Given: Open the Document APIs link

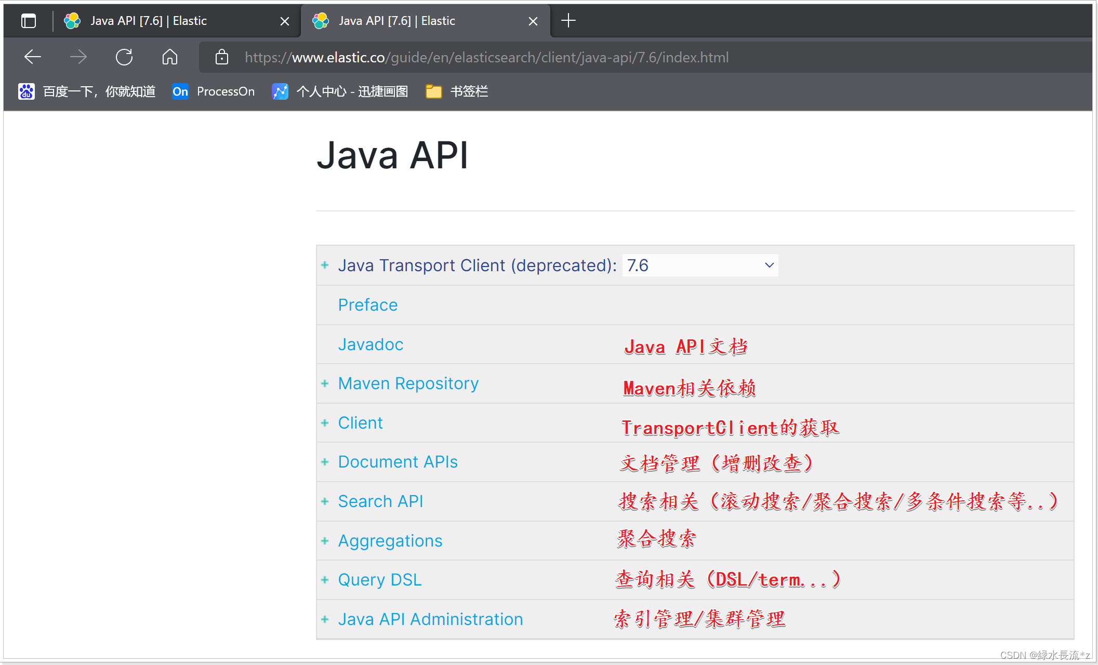Looking at the screenshot, I should [398, 462].
